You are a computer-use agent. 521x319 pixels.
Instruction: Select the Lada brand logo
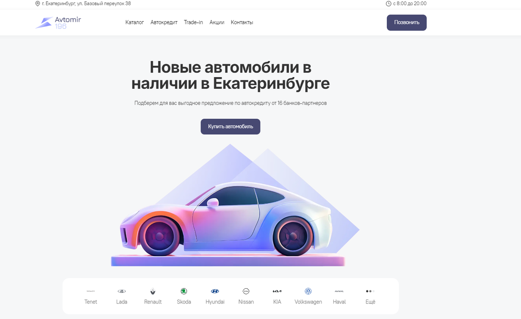click(x=122, y=291)
